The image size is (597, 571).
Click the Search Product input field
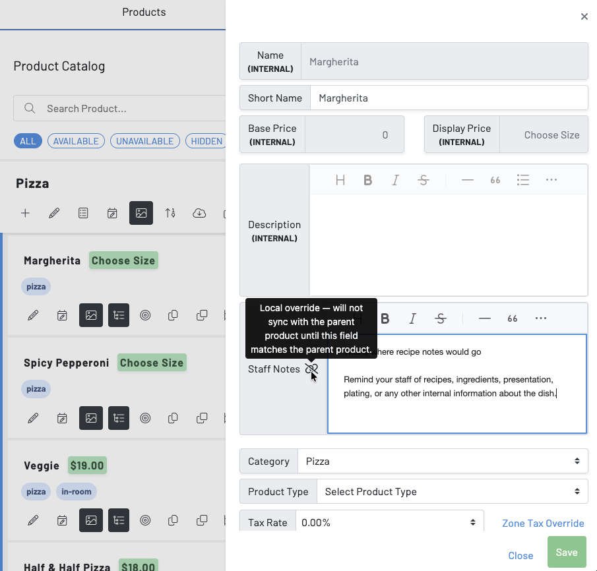click(x=119, y=109)
